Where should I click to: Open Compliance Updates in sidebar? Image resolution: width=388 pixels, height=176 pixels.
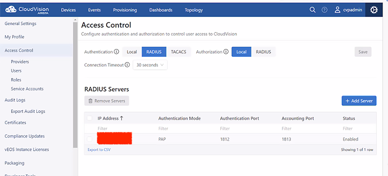click(25, 136)
